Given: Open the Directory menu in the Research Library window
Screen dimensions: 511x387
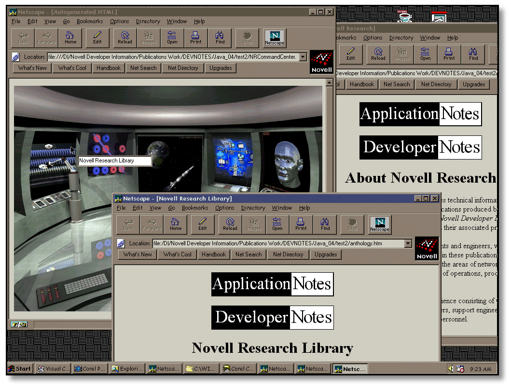Looking at the screenshot, I should (253, 208).
